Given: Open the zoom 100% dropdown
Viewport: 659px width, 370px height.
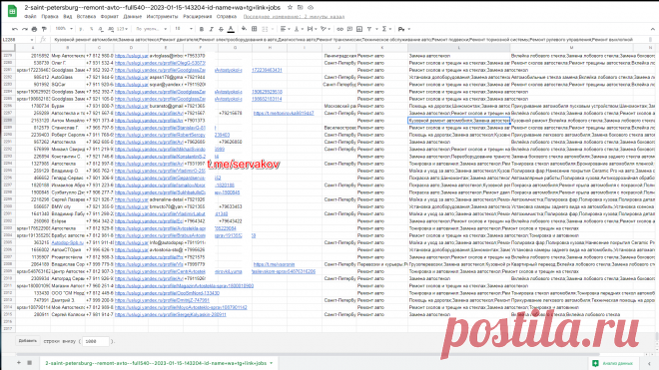Looking at the screenshot, I should (x=64, y=29).
